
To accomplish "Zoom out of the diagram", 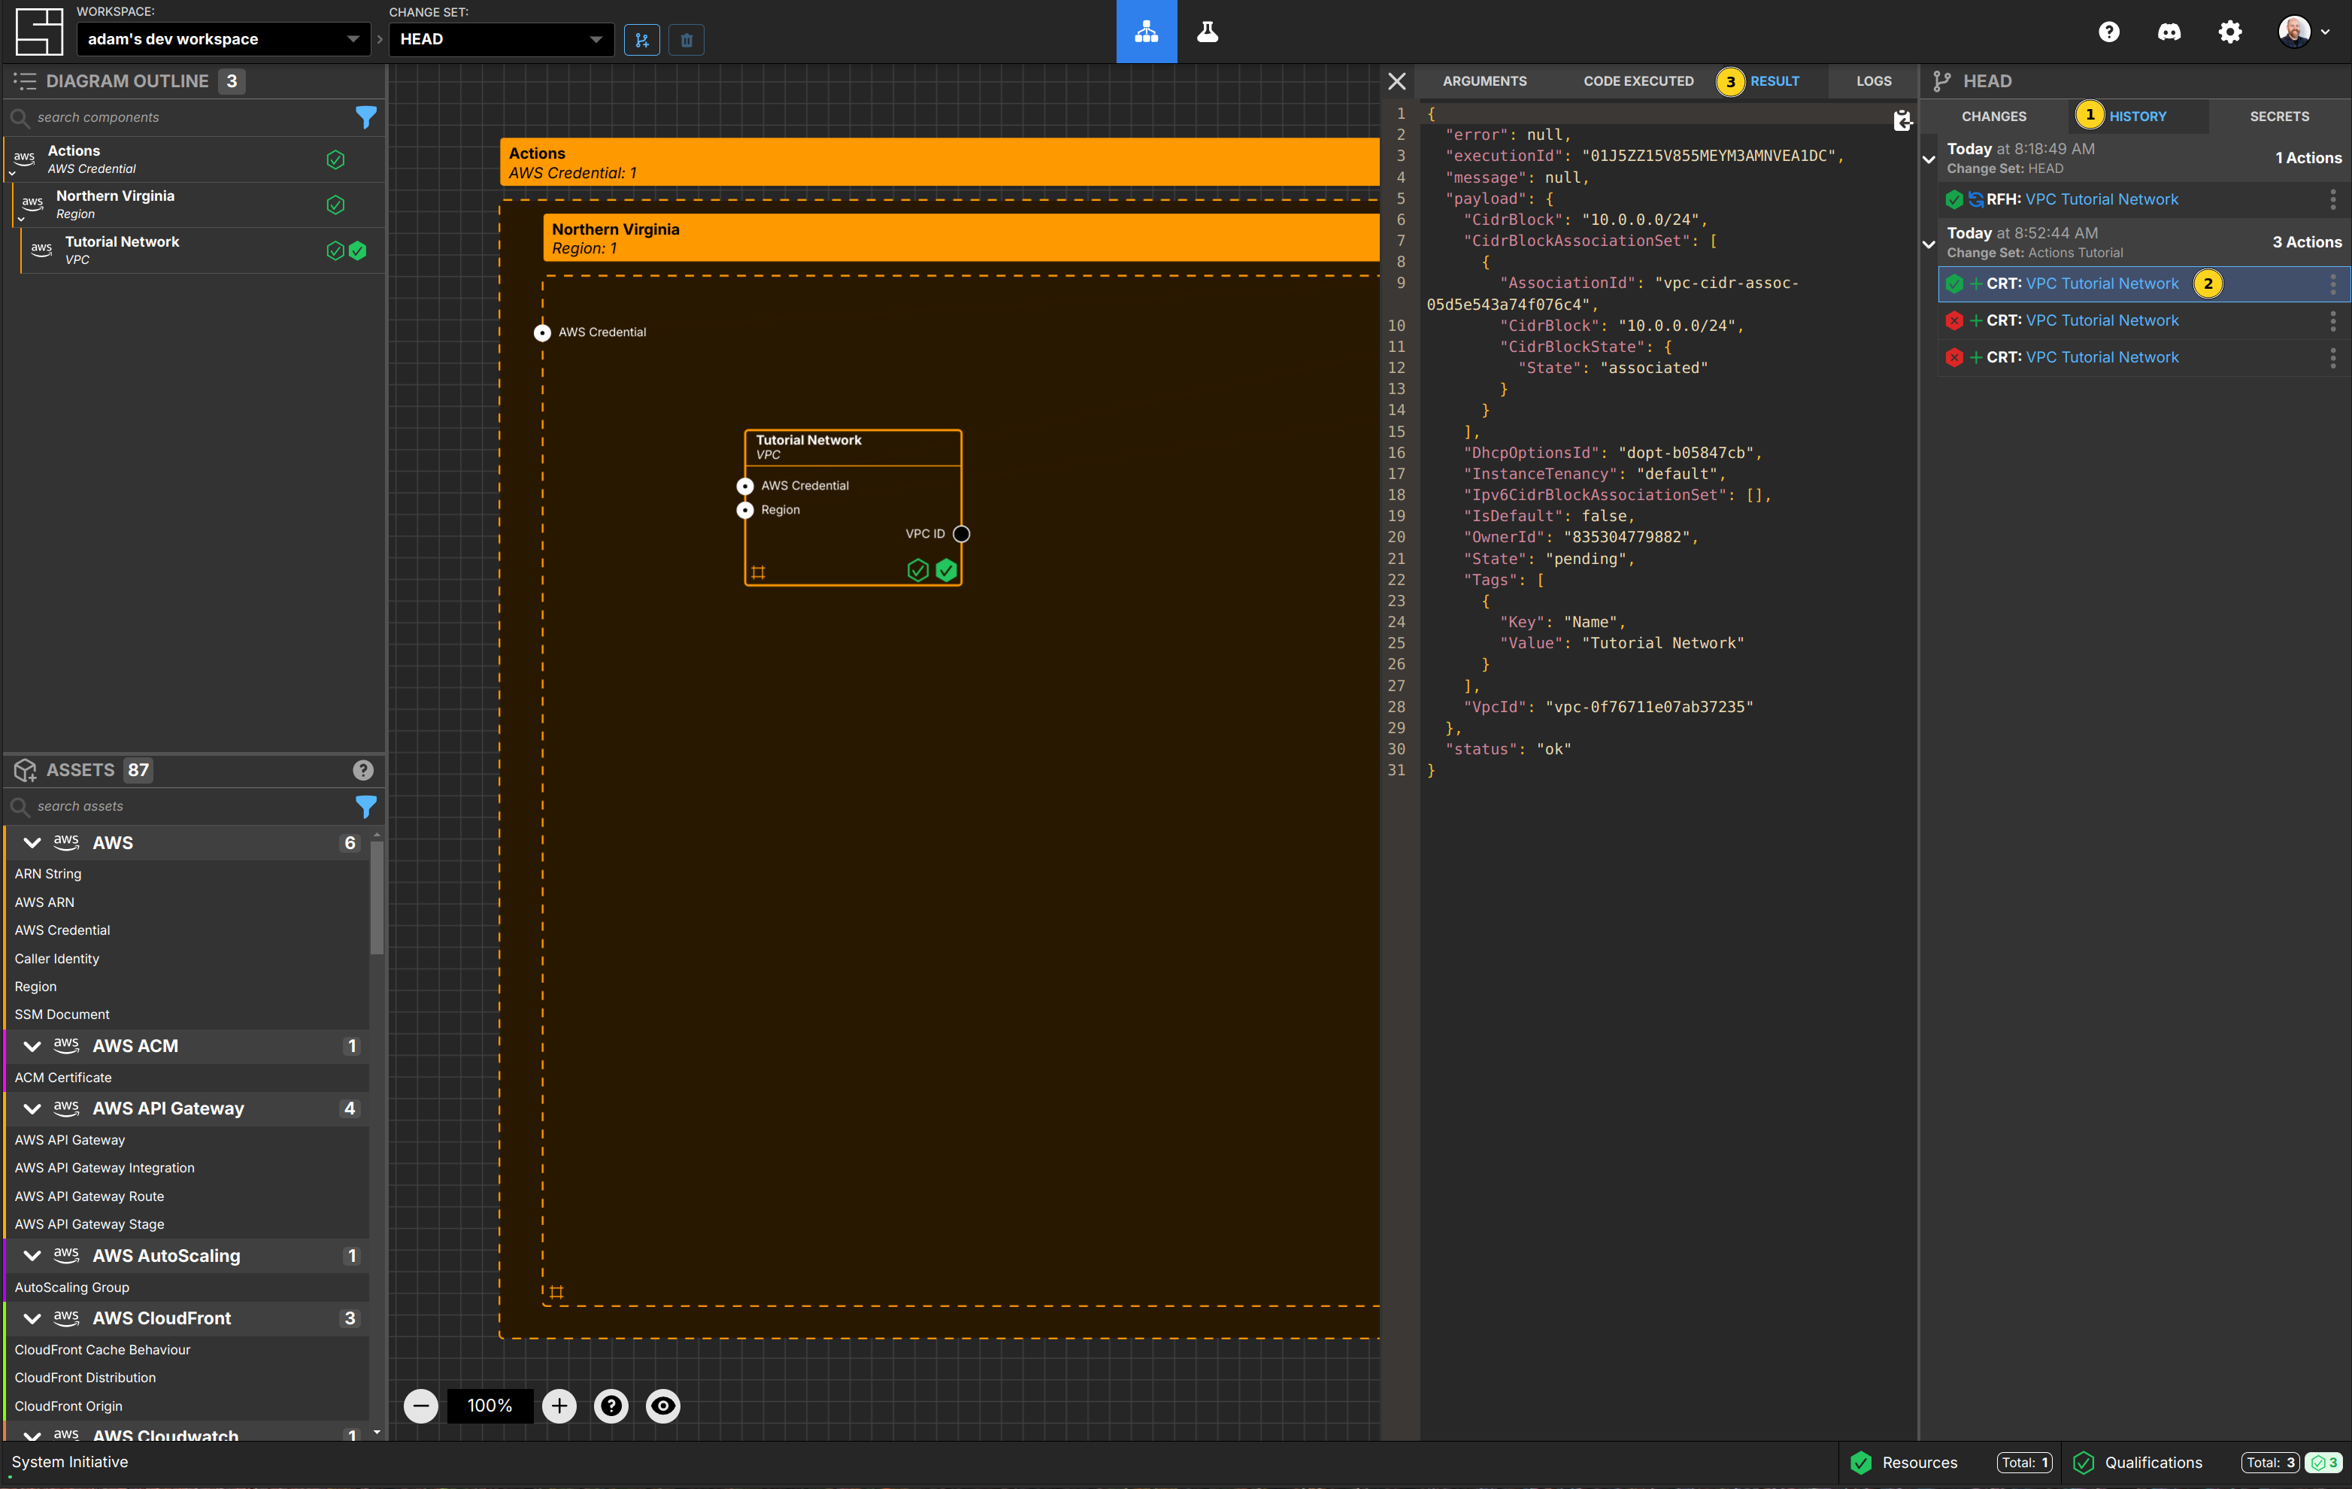I will tap(421, 1406).
